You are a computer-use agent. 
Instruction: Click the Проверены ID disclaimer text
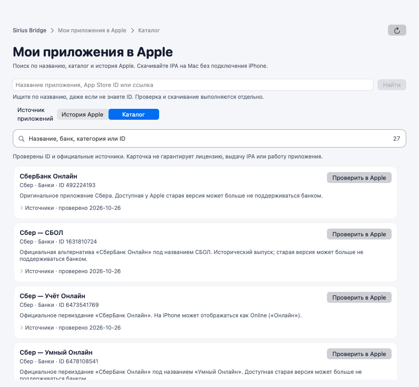167,157
